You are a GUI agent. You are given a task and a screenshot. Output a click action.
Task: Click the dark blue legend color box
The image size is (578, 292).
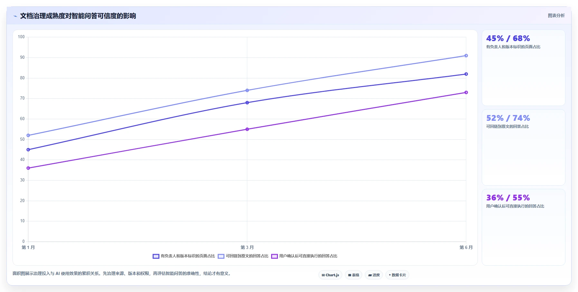point(156,256)
